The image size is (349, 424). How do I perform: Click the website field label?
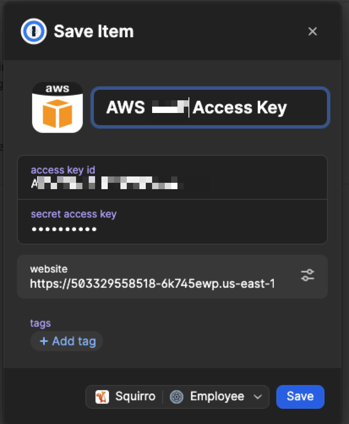pos(49,269)
